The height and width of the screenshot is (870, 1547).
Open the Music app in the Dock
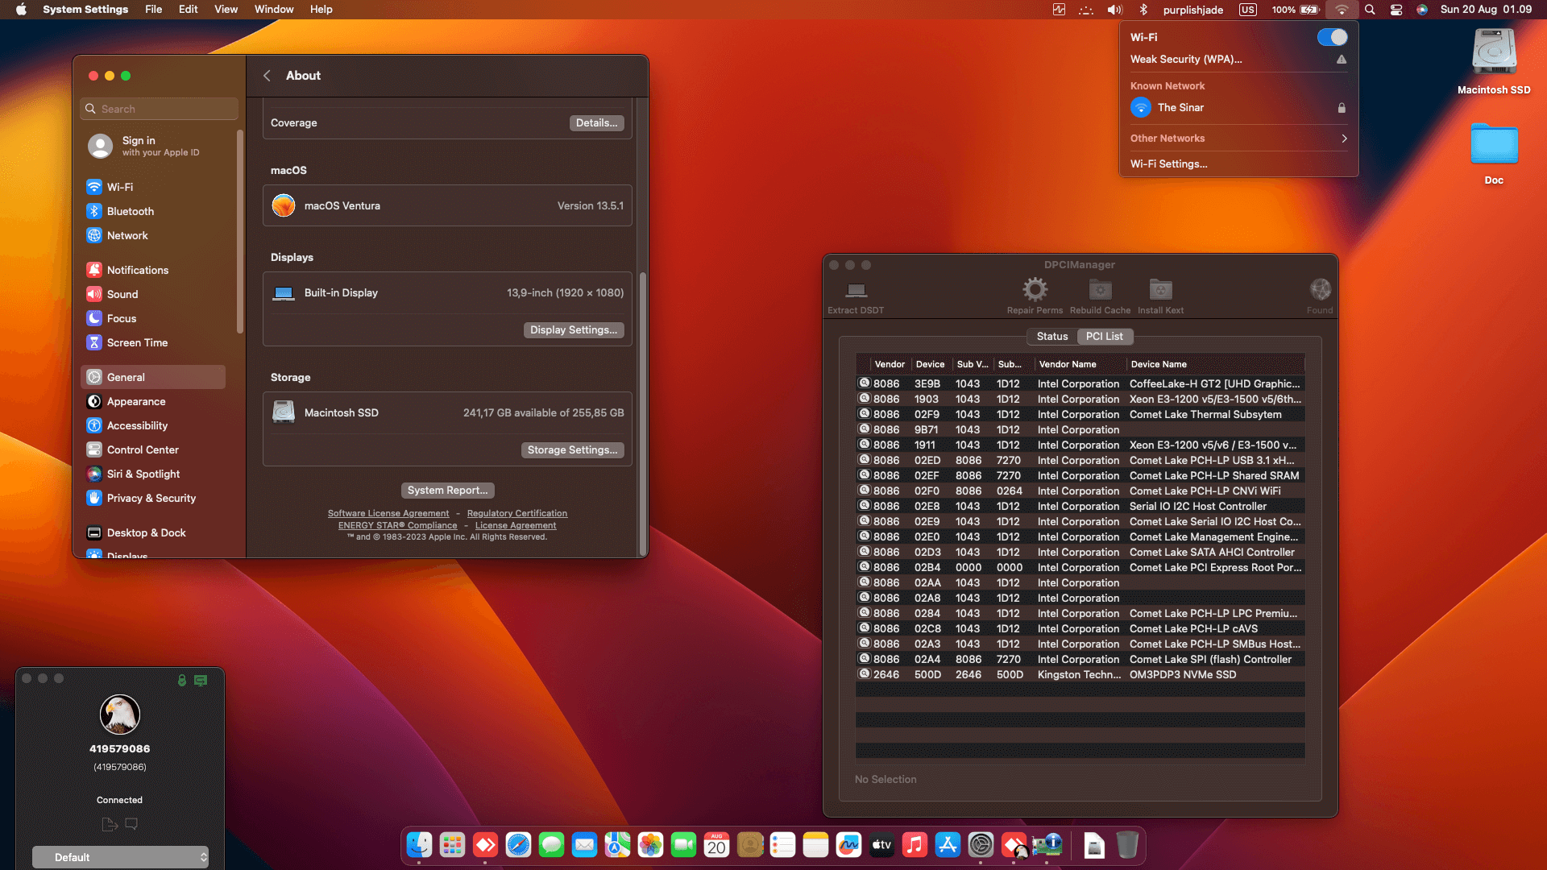(915, 844)
